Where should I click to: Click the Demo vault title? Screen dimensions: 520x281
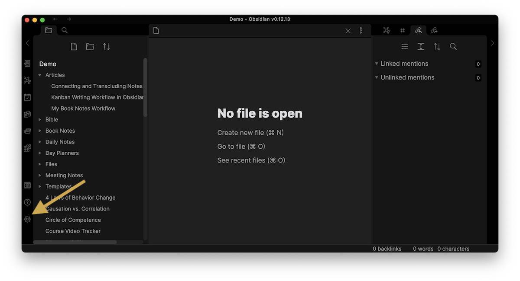[x=48, y=64]
